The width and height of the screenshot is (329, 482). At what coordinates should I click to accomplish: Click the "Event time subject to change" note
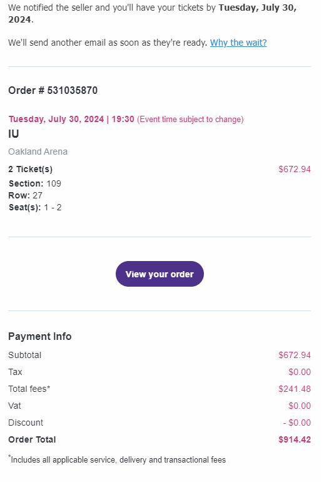[x=190, y=120]
